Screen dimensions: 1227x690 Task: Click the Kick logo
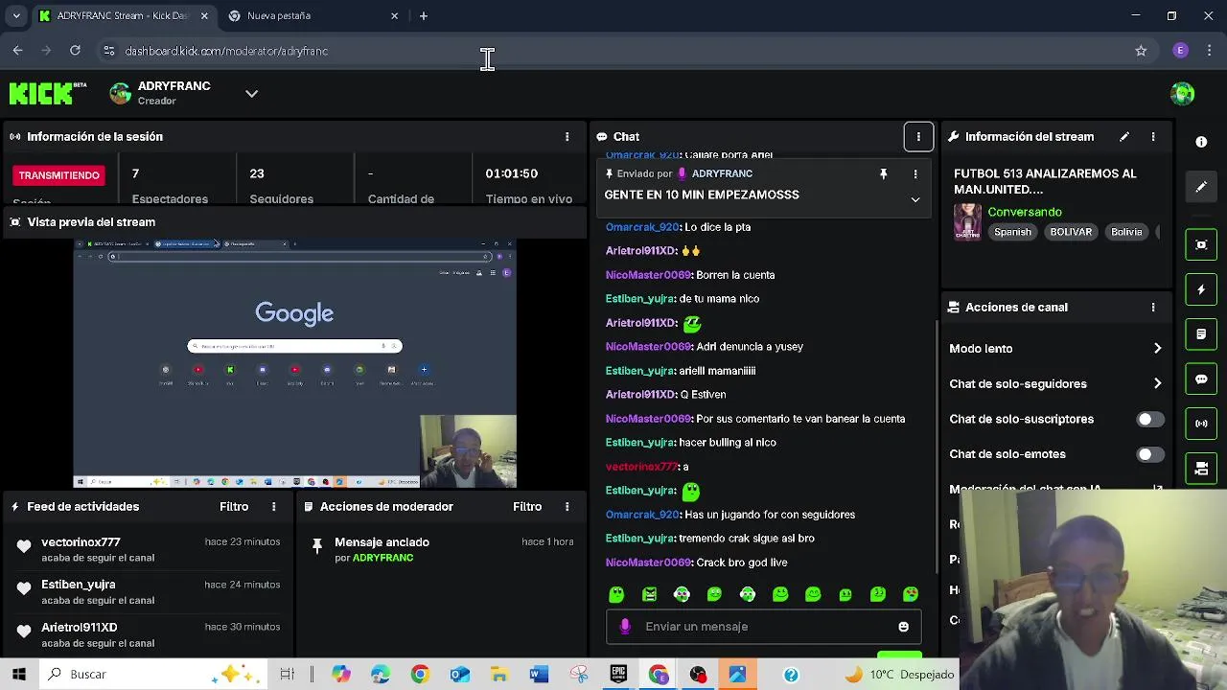point(47,93)
